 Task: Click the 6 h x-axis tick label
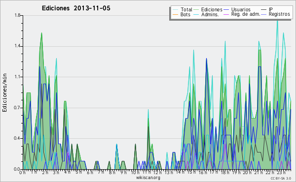90,173
